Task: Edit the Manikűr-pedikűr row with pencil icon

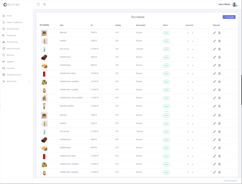Action: pyautogui.click(x=214, y=106)
